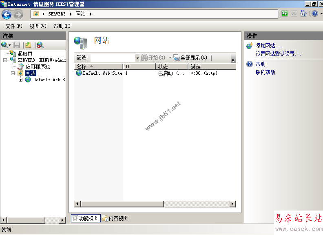Click the delete connection icon
Screen dimensions: 323x235
tap(40, 45)
